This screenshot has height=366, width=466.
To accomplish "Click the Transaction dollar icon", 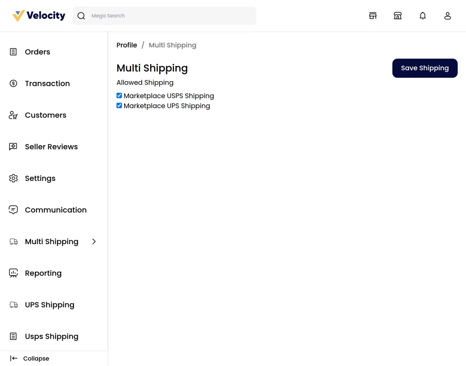I will point(13,83).
